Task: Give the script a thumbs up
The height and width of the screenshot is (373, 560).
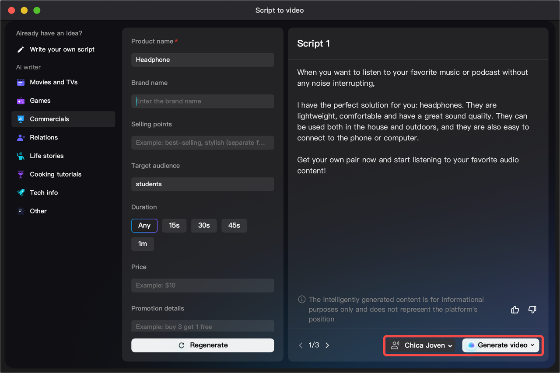Action: (x=515, y=310)
